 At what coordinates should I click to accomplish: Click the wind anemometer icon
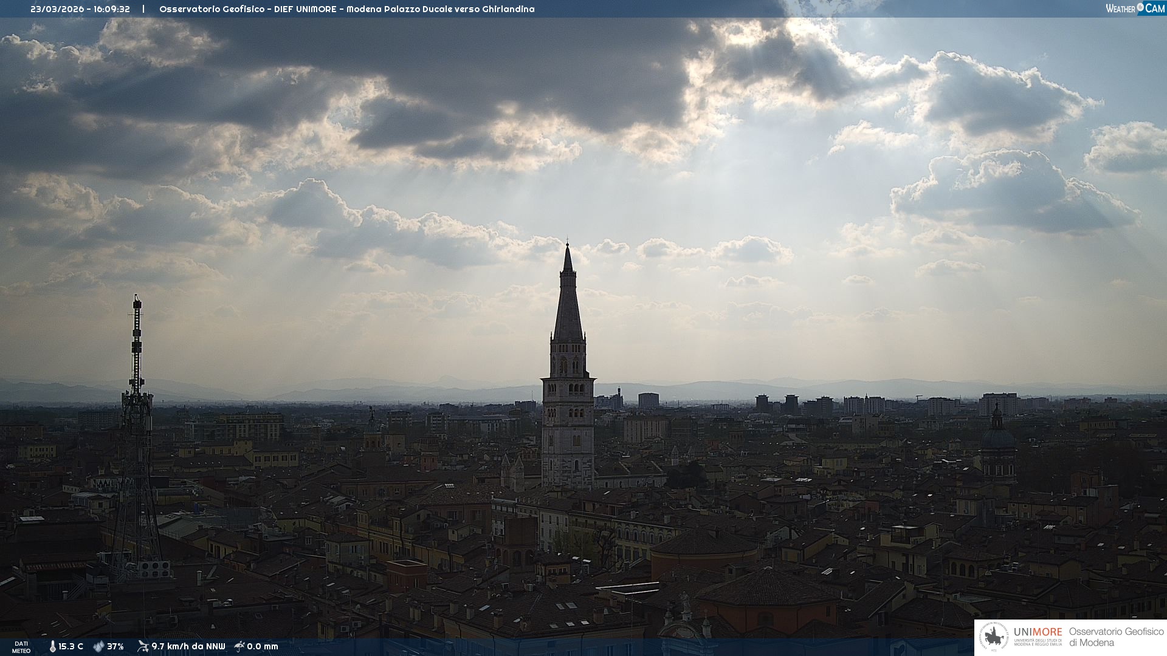point(143,646)
